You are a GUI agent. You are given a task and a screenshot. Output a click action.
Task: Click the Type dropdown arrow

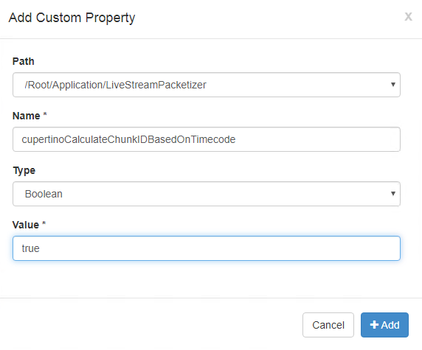(393, 194)
